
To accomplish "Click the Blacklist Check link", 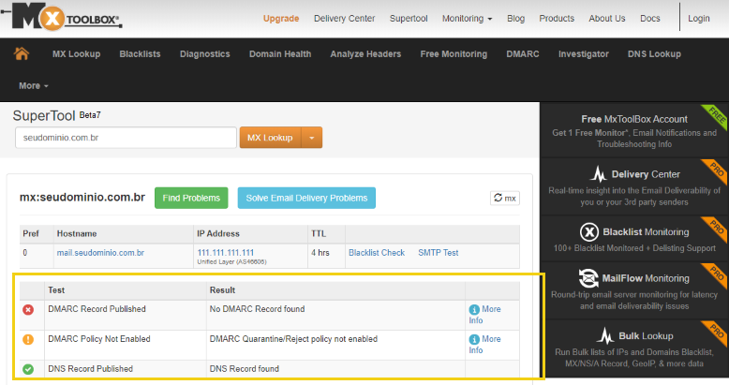I will pyautogui.click(x=377, y=253).
